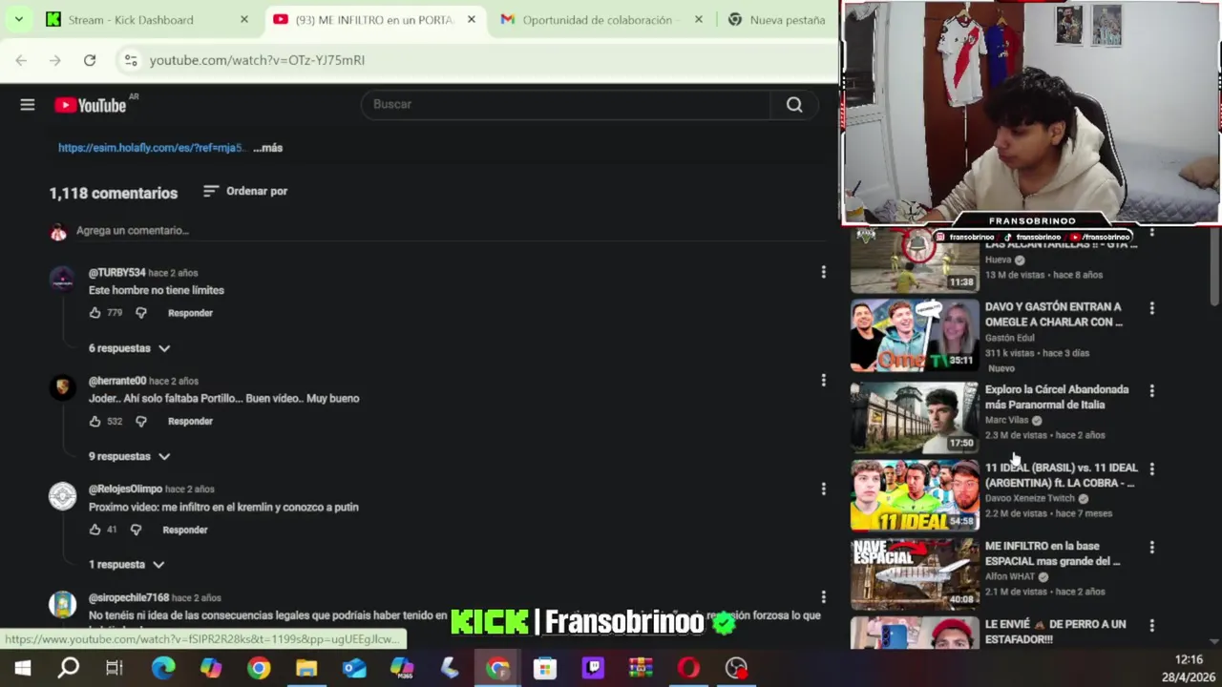Screen dimensions: 1222x687
Task: Open Ordenar por sort menu
Action: click(x=245, y=191)
